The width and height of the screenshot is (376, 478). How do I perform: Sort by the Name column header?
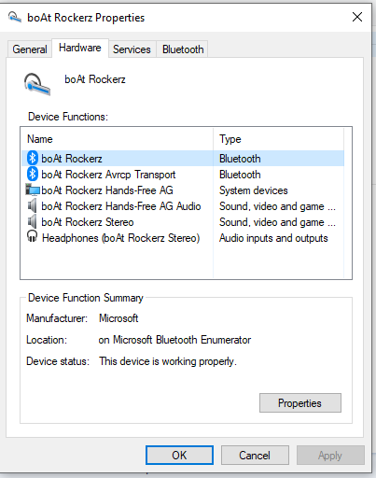[x=40, y=139]
